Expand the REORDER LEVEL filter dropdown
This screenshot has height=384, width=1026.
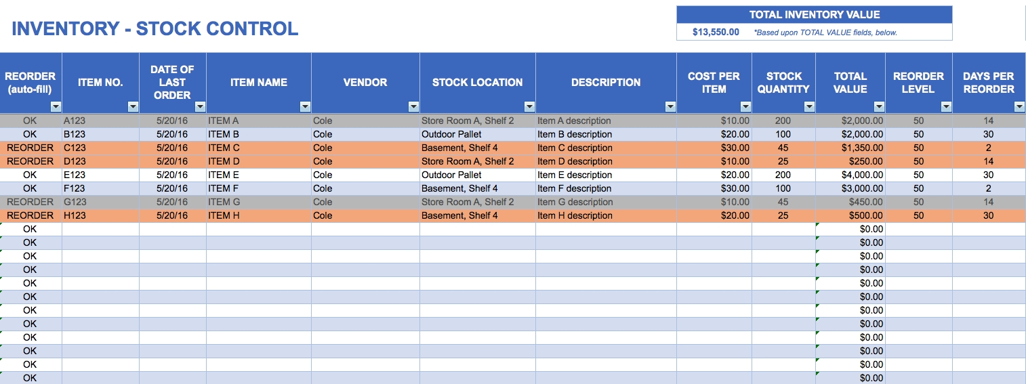coord(946,106)
